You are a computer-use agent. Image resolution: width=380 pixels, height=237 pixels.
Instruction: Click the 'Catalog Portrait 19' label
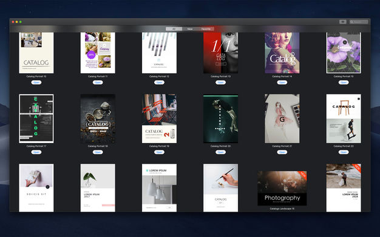159,146
